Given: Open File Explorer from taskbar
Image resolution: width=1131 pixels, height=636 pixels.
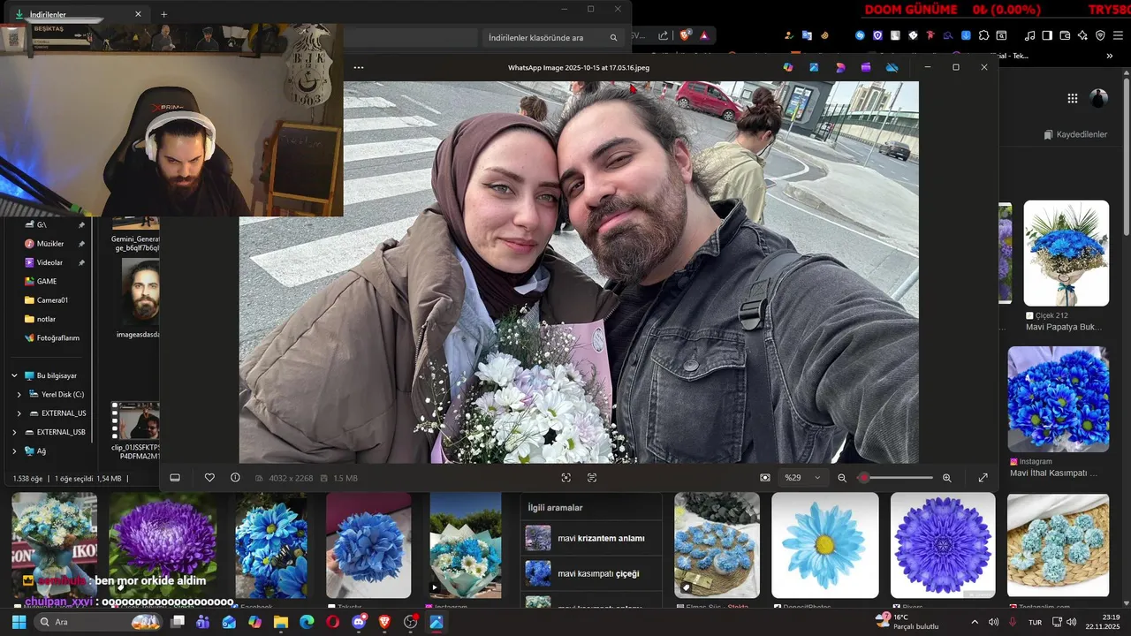Looking at the screenshot, I should pyautogui.click(x=280, y=622).
